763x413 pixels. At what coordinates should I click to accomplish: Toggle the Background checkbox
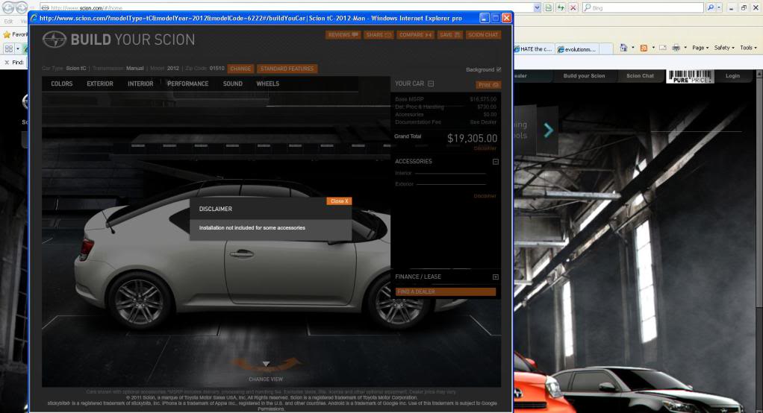(499, 69)
